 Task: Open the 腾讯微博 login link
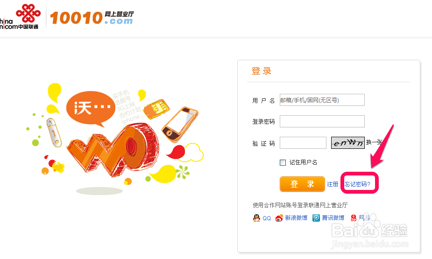(x=333, y=218)
